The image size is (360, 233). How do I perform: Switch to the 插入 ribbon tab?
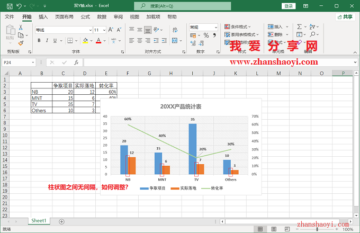click(x=43, y=17)
